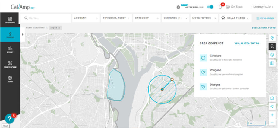Image resolution: width=278 pixels, height=128 pixels.
Task: Open the Report sidebar section
Action: (x=10, y=50)
